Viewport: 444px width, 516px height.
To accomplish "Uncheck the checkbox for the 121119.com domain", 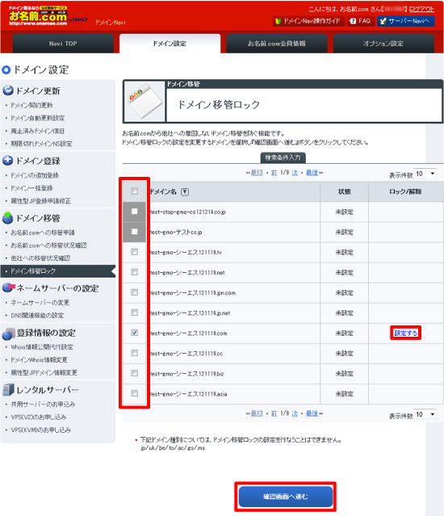I will (134, 333).
